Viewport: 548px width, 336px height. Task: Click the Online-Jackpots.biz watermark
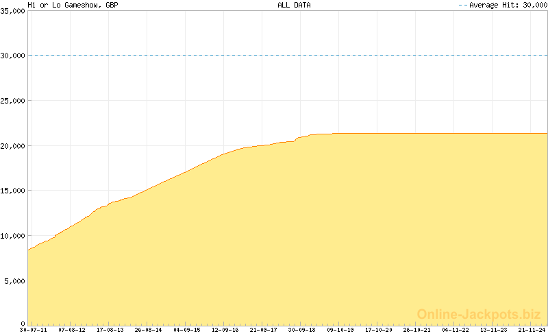[x=479, y=314]
